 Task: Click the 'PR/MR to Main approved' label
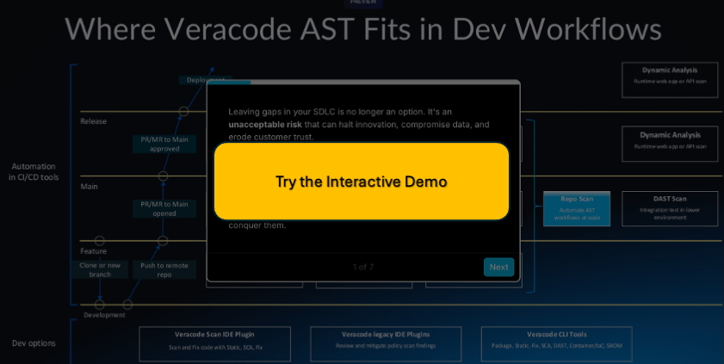(x=164, y=144)
